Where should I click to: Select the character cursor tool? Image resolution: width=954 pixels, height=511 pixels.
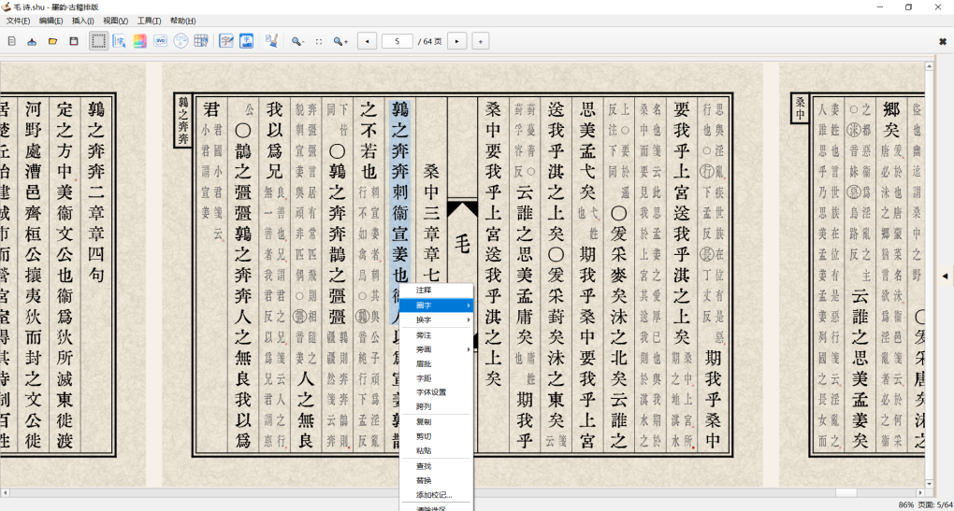coord(120,41)
